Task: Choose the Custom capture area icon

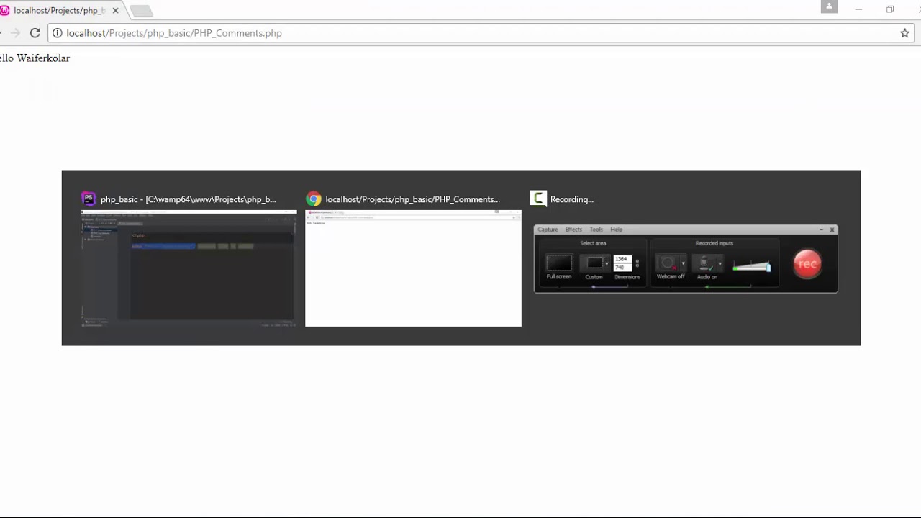Action: (593, 263)
